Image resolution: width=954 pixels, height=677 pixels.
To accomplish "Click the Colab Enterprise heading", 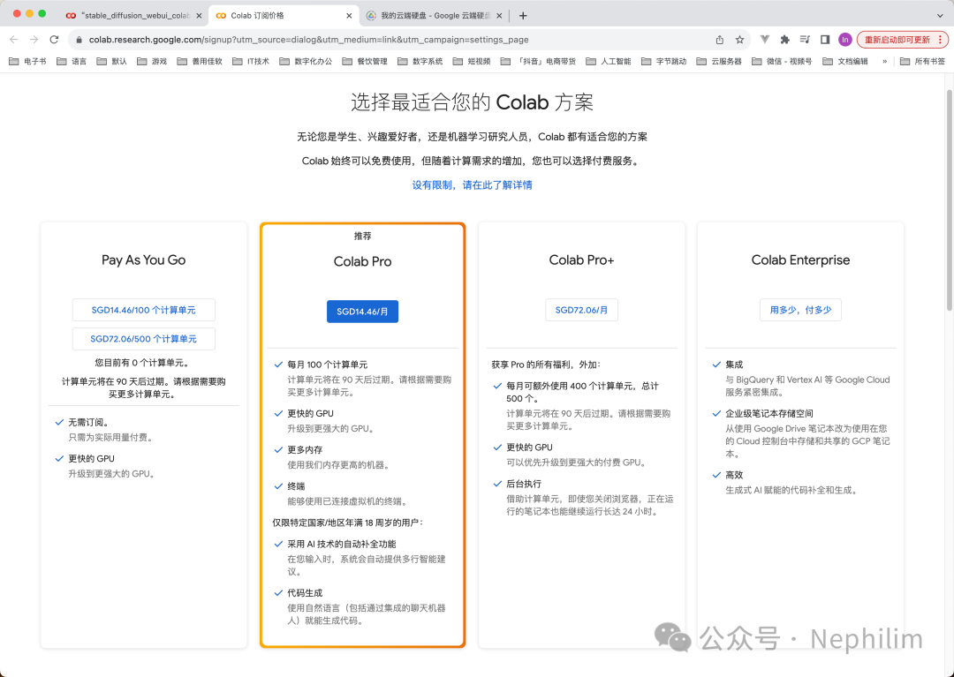I will coord(800,260).
